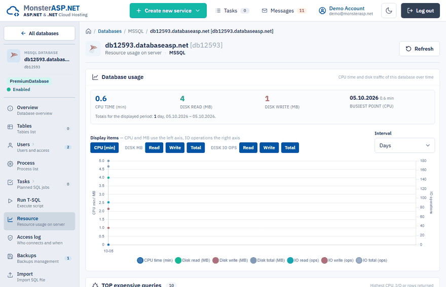Open the Tasks list in header
The image size is (446, 287).
pos(232,11)
